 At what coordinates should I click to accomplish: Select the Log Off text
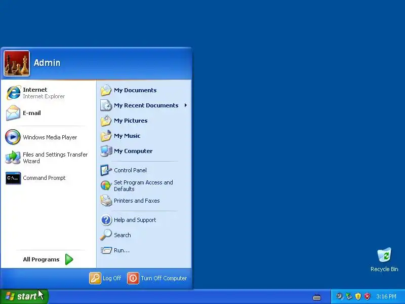click(x=112, y=278)
